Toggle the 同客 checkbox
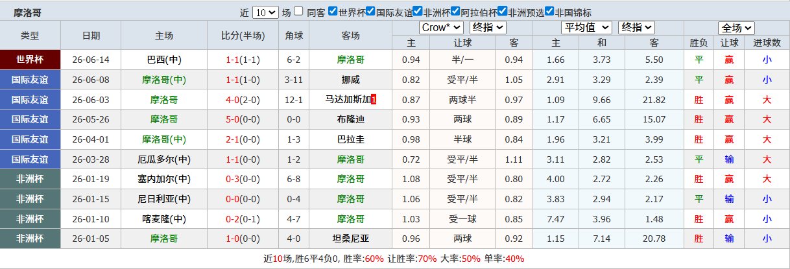This screenshot has height=269, width=790. tap(298, 11)
